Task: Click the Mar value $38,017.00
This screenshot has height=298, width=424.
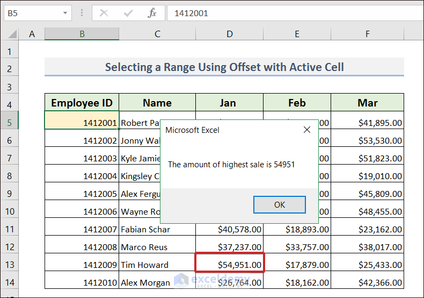Action: 367,244
